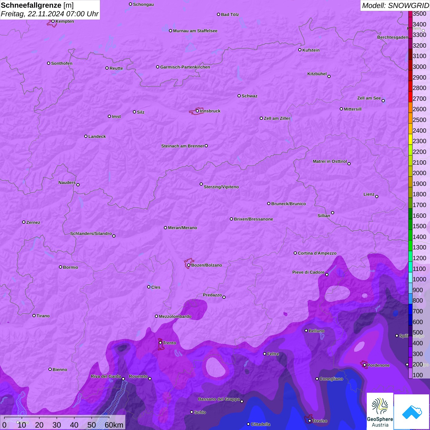Click the 'Berchtesgaden' label

[x=393, y=37]
